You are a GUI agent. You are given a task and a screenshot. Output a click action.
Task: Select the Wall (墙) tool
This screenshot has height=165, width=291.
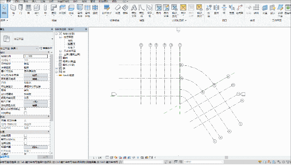(x=13, y=10)
